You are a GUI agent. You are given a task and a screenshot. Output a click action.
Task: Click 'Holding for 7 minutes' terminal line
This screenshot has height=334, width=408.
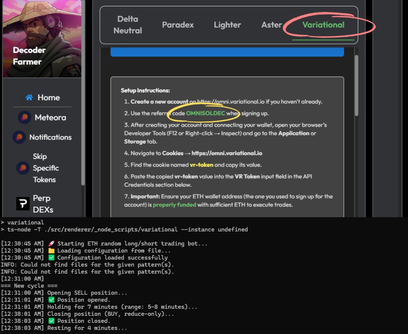click(99, 307)
